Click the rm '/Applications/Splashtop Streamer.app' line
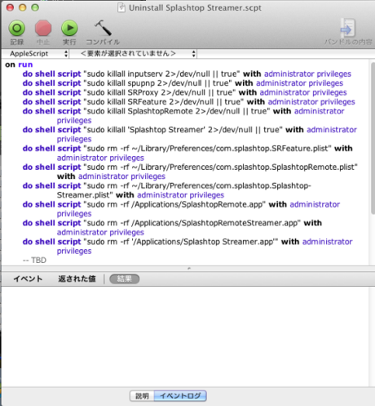 coord(187,246)
